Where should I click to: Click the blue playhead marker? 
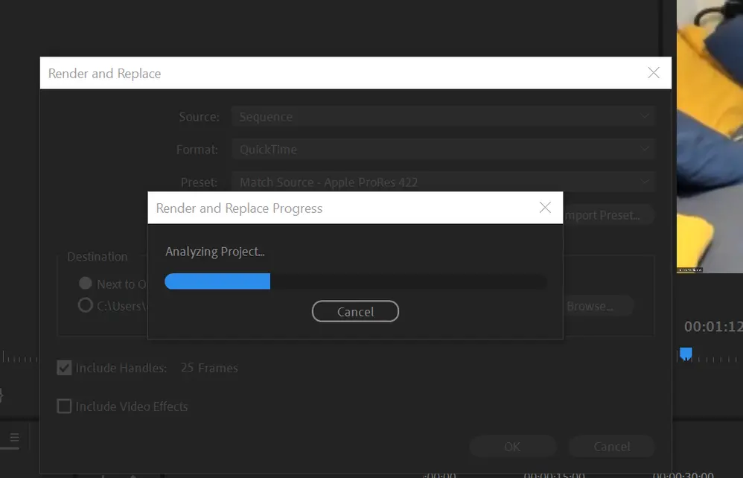686,354
